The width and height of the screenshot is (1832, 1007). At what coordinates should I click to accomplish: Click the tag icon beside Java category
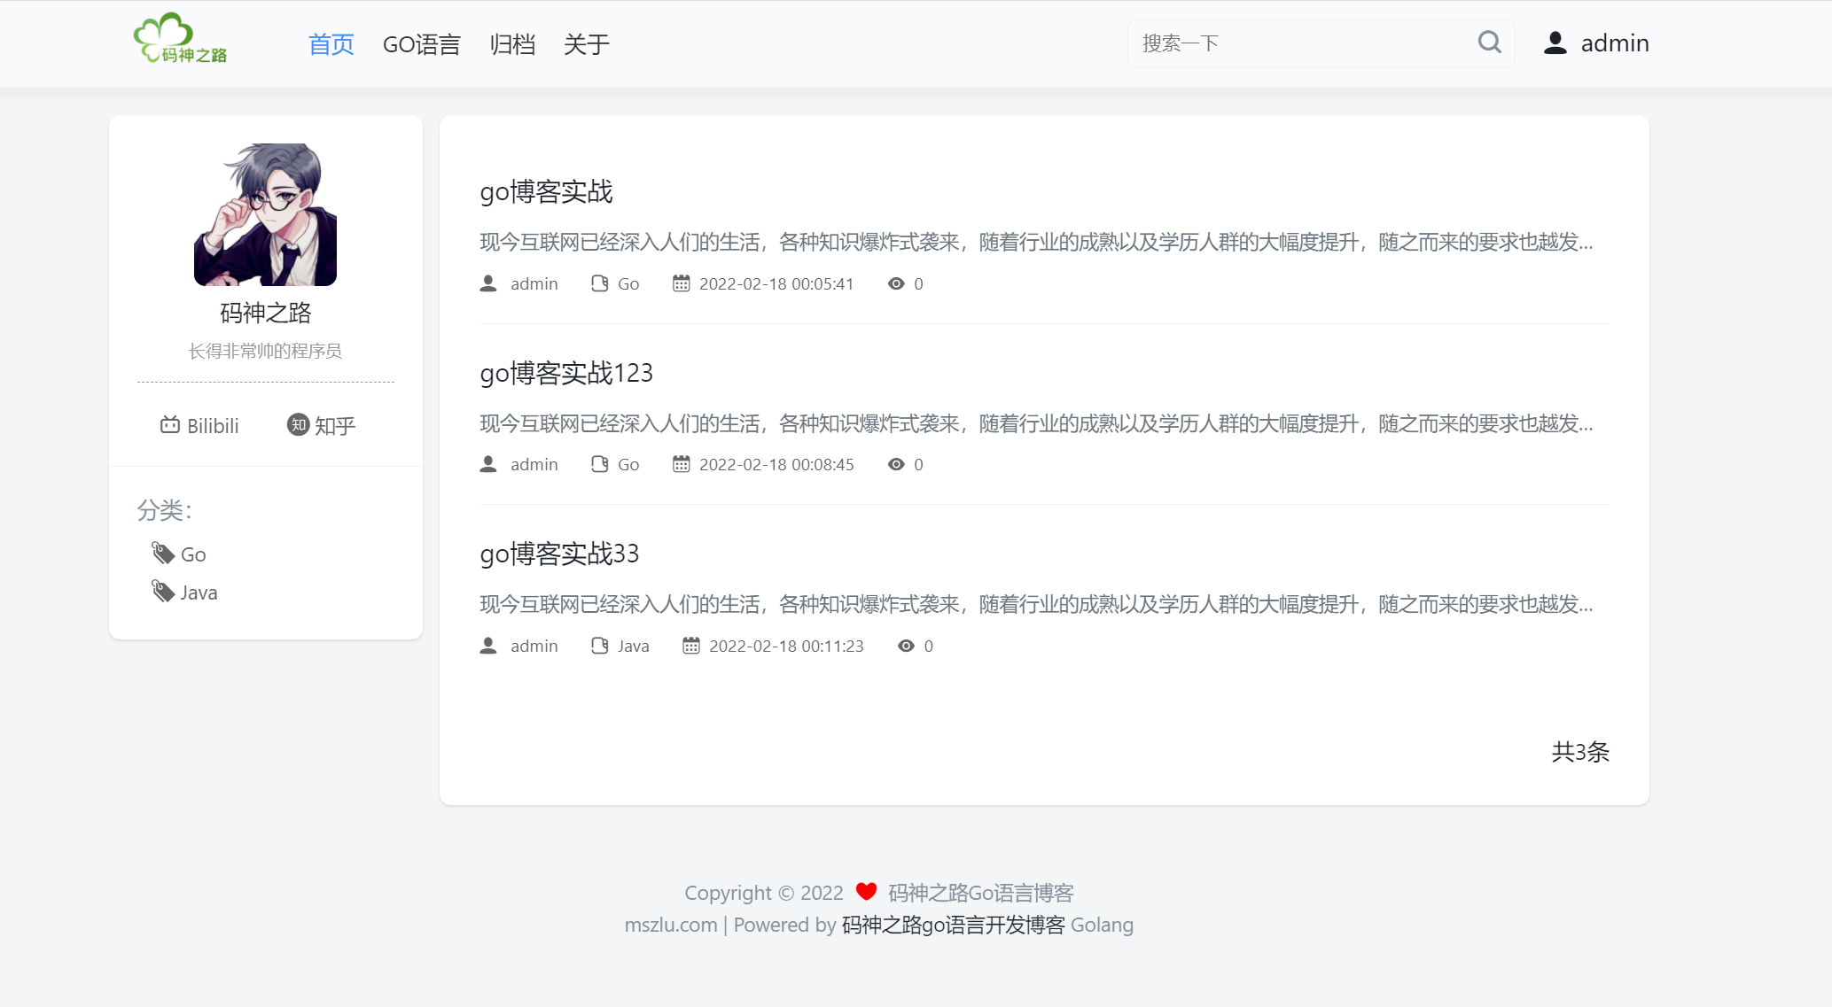pos(162,592)
